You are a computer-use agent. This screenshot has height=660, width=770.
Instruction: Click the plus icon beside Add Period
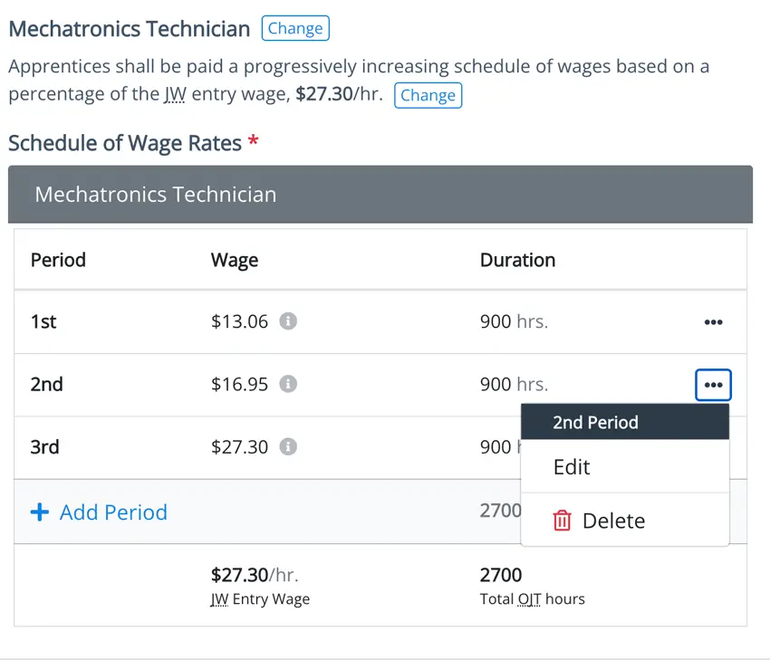(x=40, y=512)
